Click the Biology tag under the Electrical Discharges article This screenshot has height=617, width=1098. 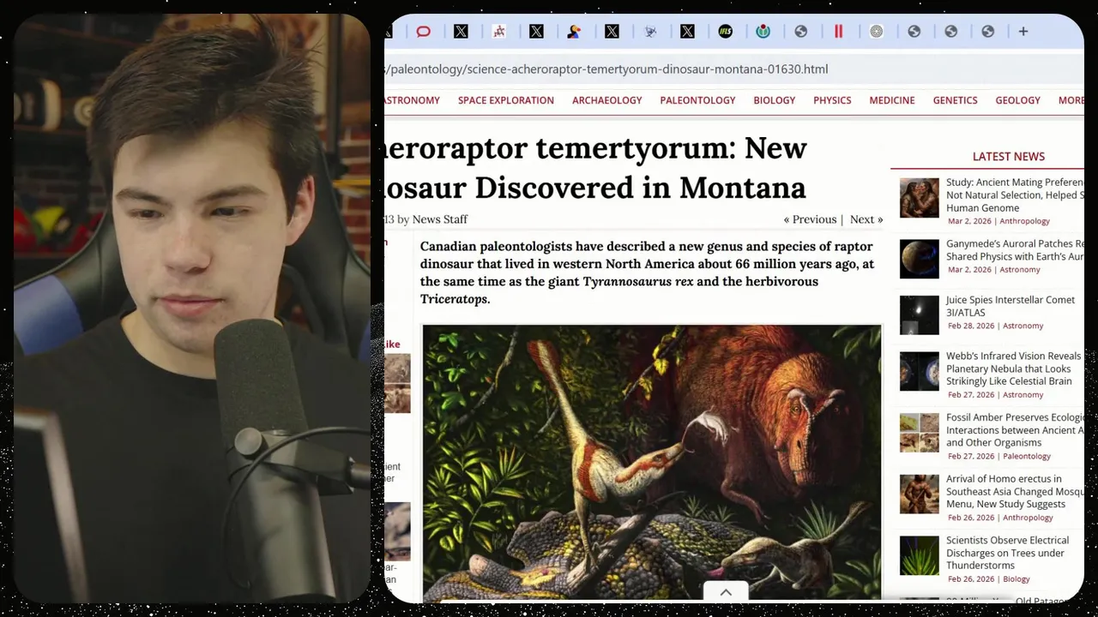(x=1017, y=579)
